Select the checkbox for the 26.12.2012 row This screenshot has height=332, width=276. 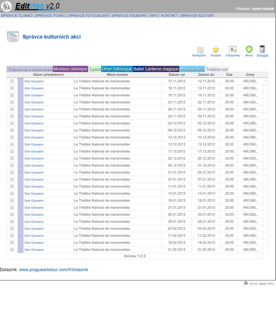[x=12, y=166]
